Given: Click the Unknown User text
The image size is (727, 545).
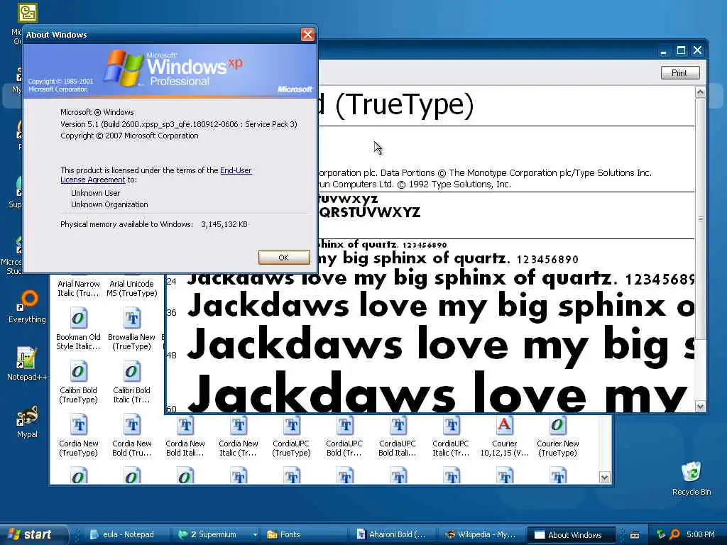Looking at the screenshot, I should click(x=96, y=193).
